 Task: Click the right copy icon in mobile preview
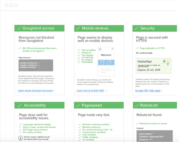pyautogui.click(x=109, y=62)
